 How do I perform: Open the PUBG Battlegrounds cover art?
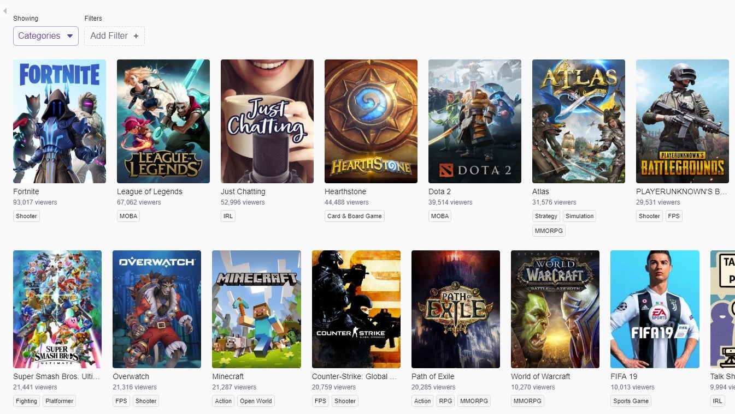pyautogui.click(x=683, y=121)
